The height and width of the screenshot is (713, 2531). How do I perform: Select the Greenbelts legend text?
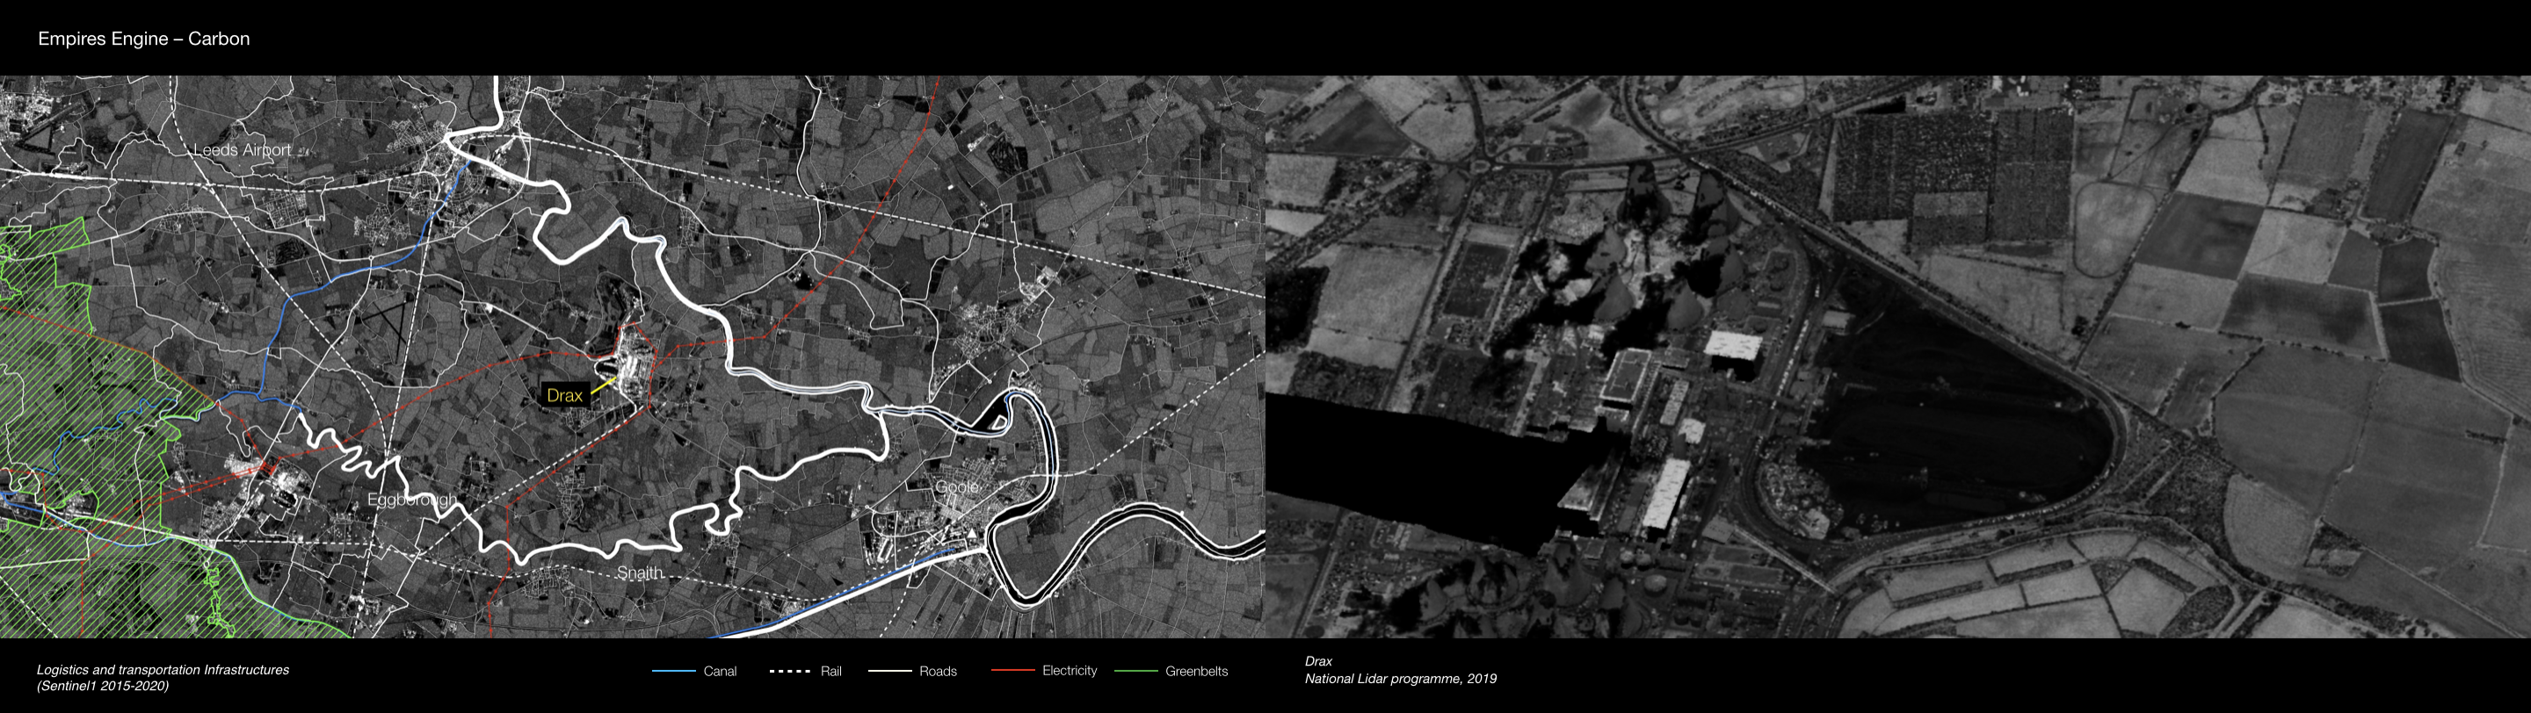coord(1196,672)
